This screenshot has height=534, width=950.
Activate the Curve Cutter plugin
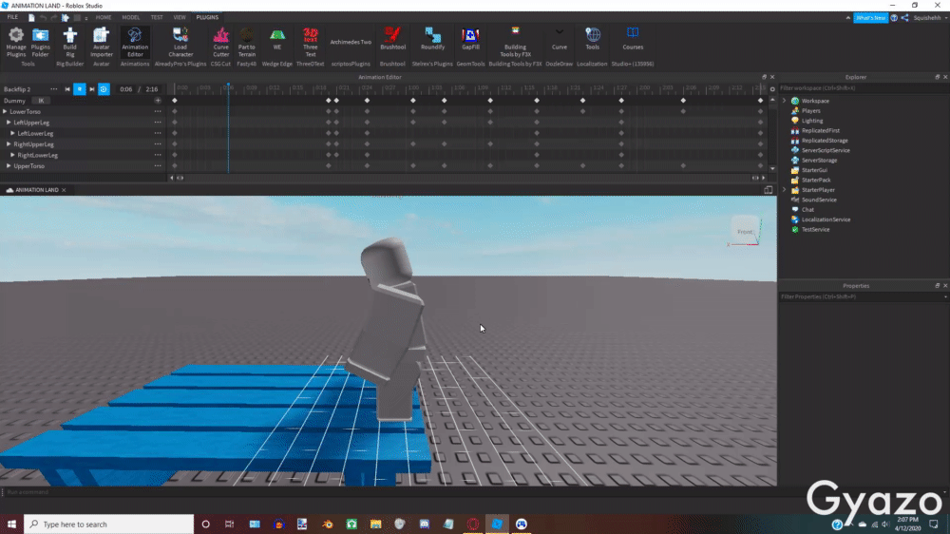coord(221,43)
